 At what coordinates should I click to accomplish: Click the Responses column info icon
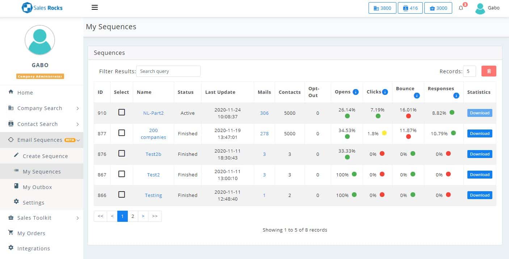[456, 96]
